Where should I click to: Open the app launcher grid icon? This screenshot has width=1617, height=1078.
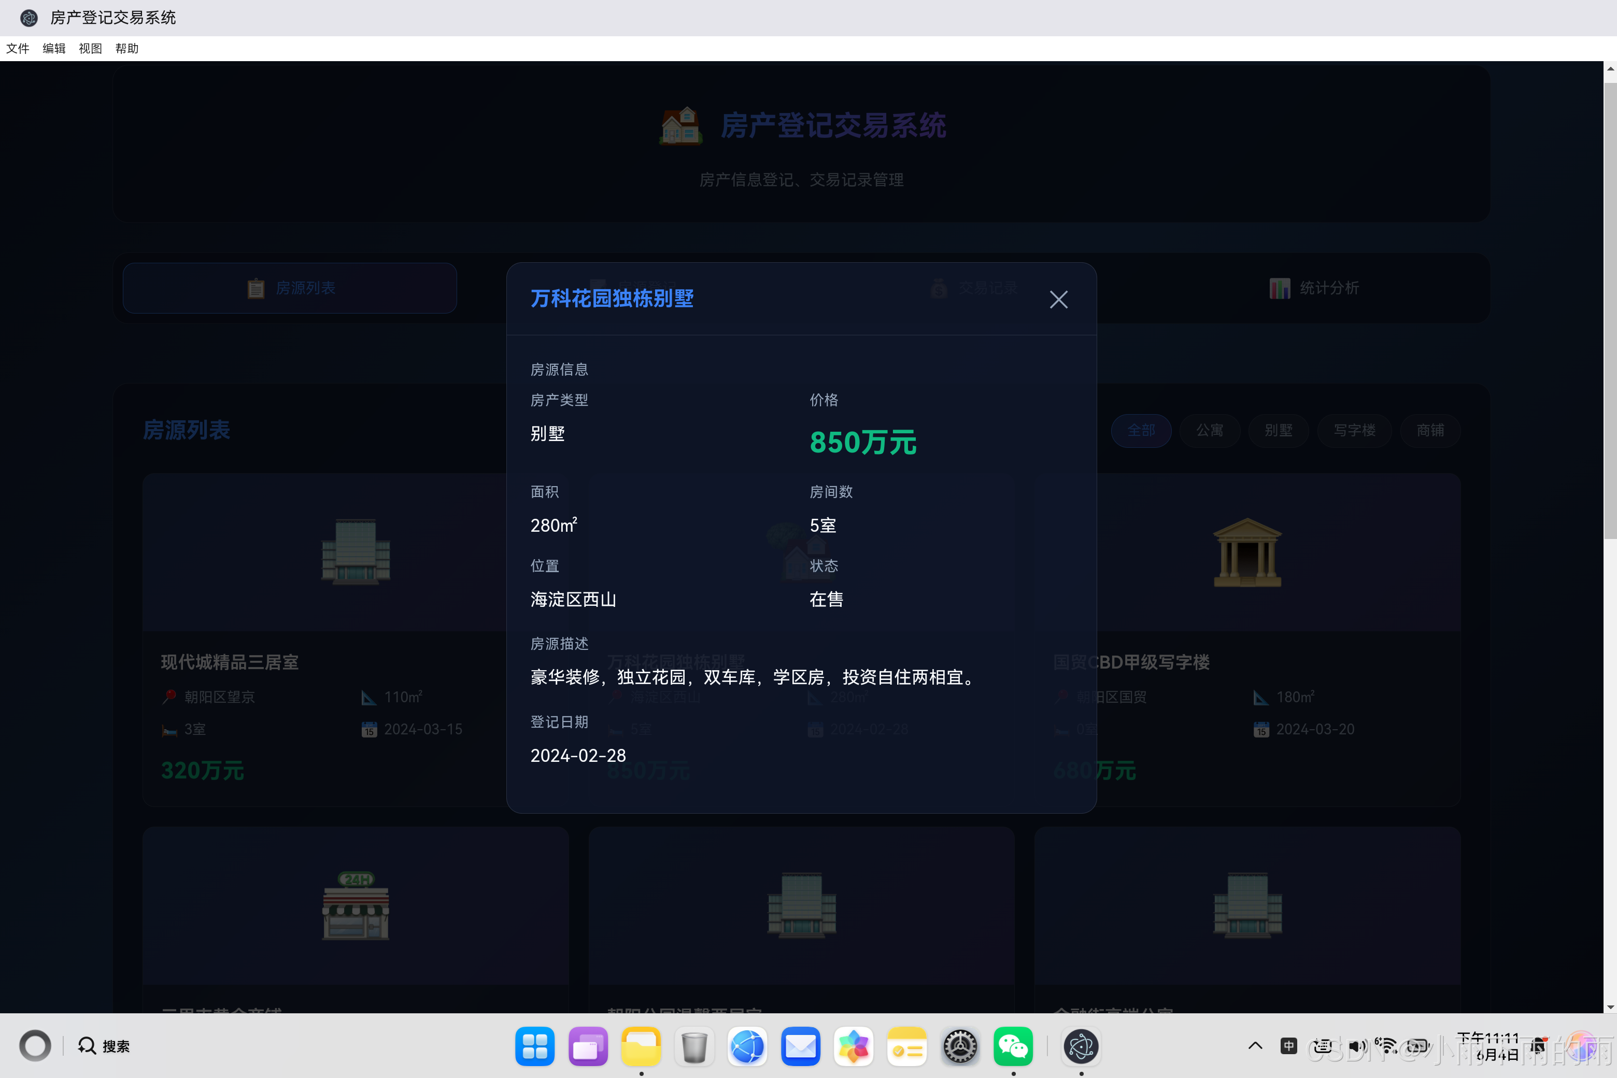pos(534,1046)
